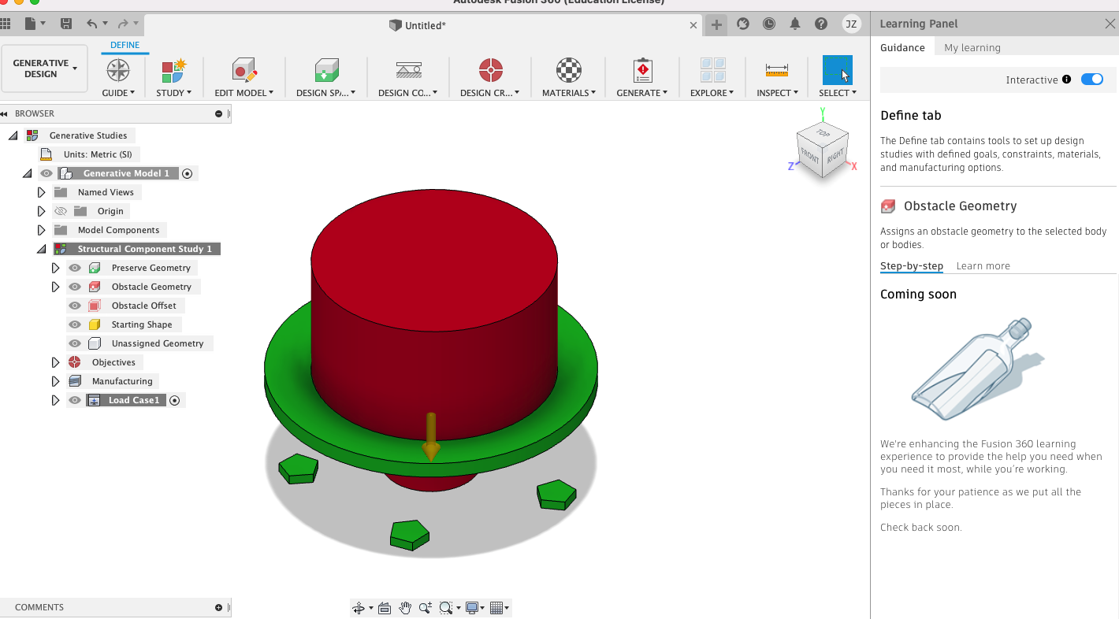The height and width of the screenshot is (619, 1119).
Task: Collapse Structural Component Study 1
Action: [x=41, y=249]
